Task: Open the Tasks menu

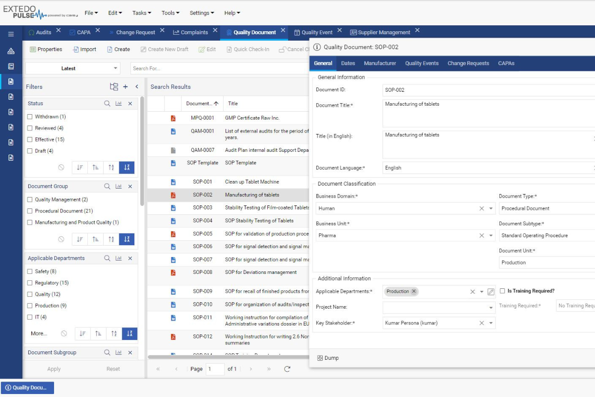Action: coord(142,13)
